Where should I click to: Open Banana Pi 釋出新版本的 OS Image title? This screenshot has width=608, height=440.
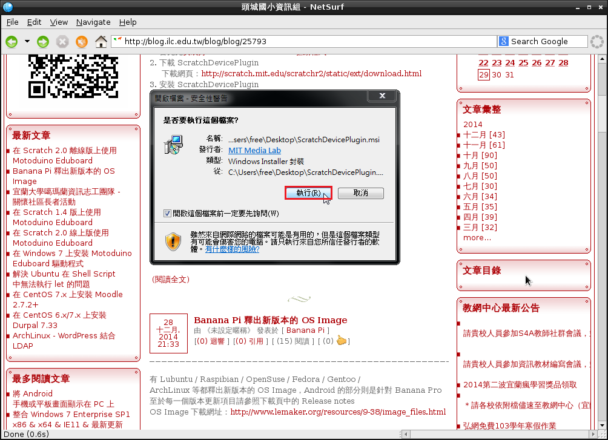(271, 320)
